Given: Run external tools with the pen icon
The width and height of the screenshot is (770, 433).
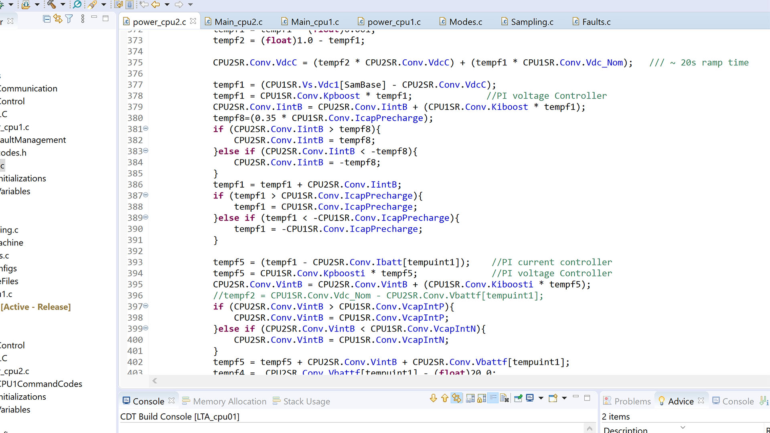Looking at the screenshot, I should coord(92,5).
